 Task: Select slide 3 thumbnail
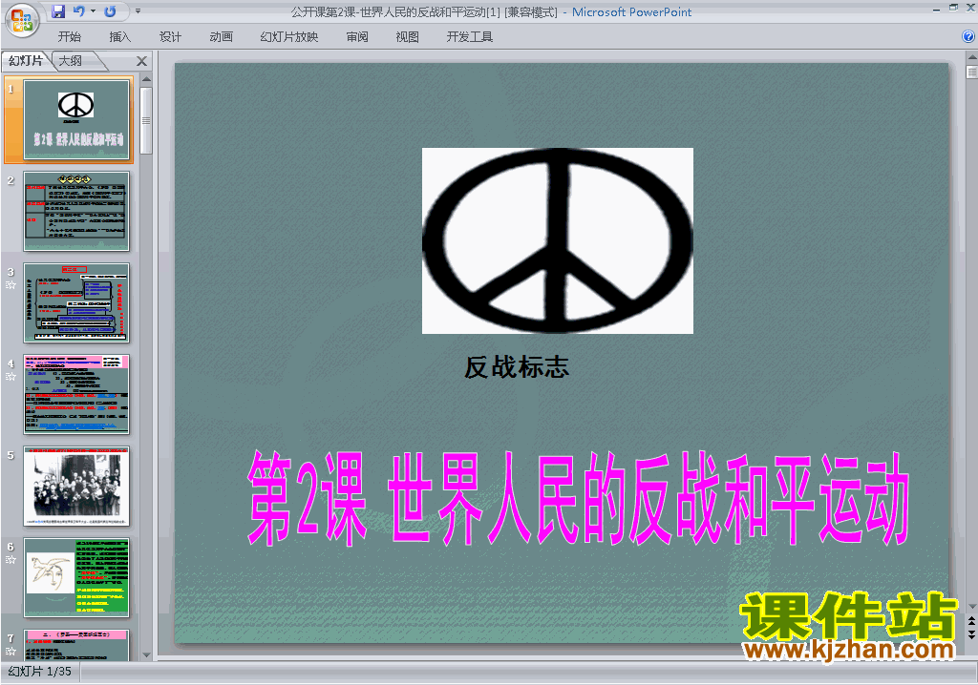pyautogui.click(x=76, y=303)
